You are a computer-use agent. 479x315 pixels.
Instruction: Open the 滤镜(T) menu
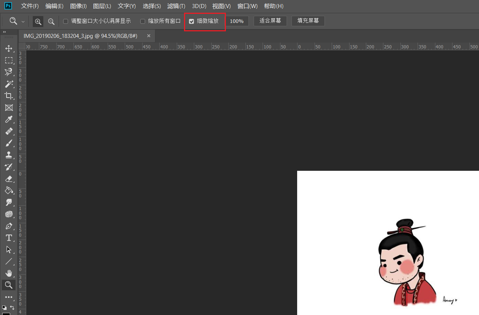coord(176,6)
